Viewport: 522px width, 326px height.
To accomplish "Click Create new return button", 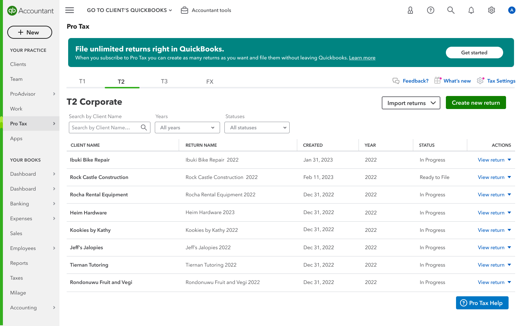I will point(476,103).
